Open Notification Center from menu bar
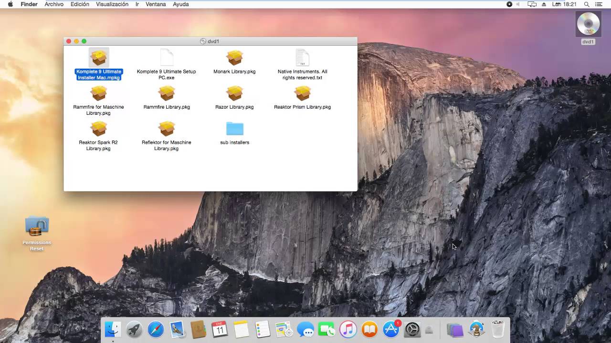Image resolution: width=611 pixels, height=343 pixels. click(599, 4)
